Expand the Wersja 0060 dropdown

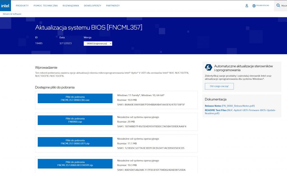tap(98, 43)
